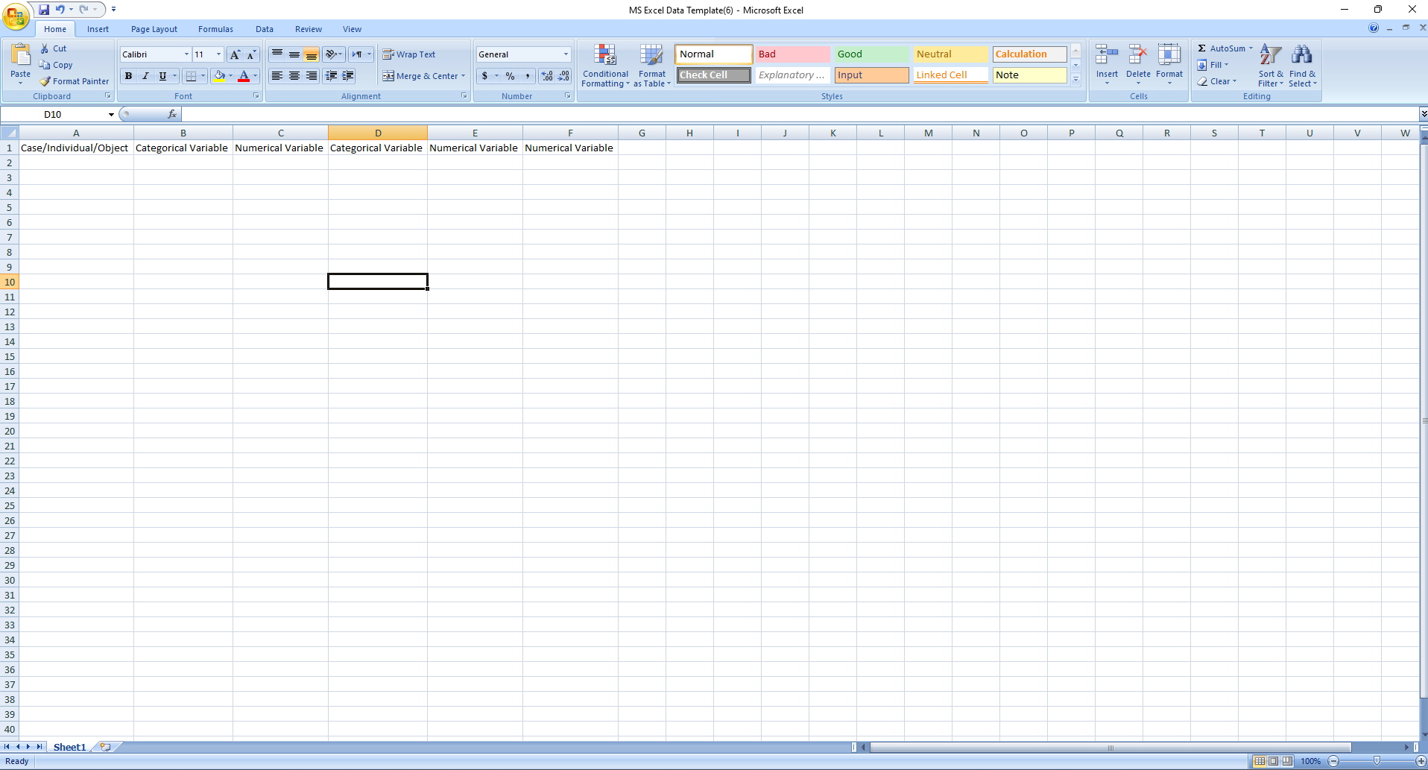Open Conditional Formatting menu
The width and height of the screenshot is (1428, 770).
[x=605, y=66]
